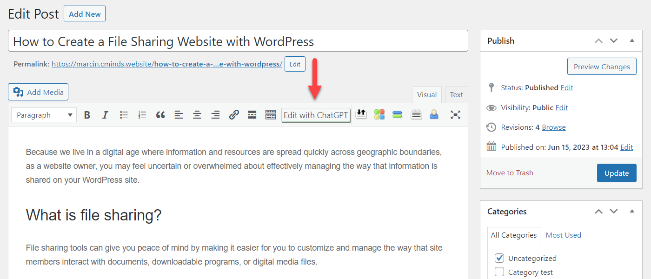Click the Add Media button
651x279 pixels.
(x=38, y=92)
